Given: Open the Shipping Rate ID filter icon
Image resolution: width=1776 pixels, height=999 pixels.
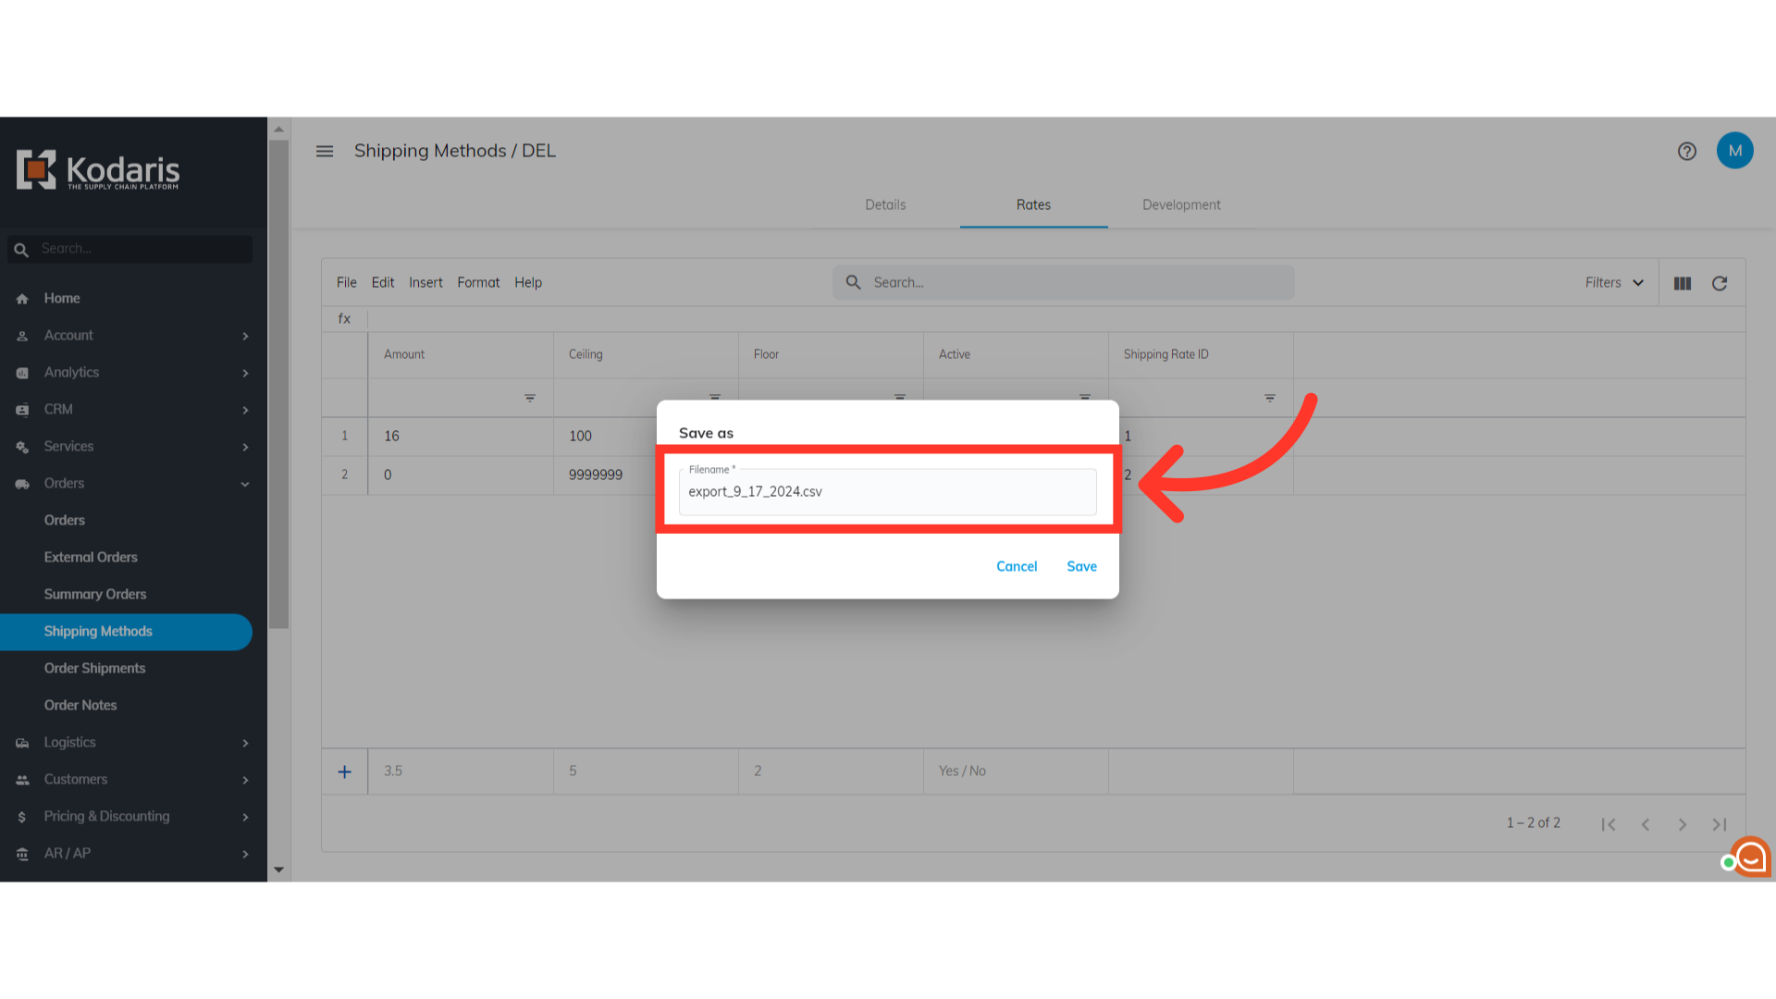Looking at the screenshot, I should tap(1270, 398).
